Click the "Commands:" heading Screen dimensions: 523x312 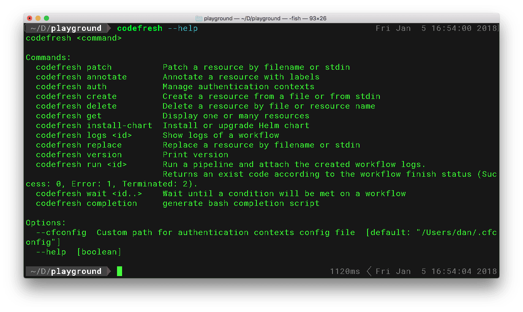(49, 57)
